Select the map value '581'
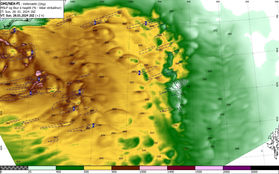This screenshot has width=279, height=174. tap(177, 64)
